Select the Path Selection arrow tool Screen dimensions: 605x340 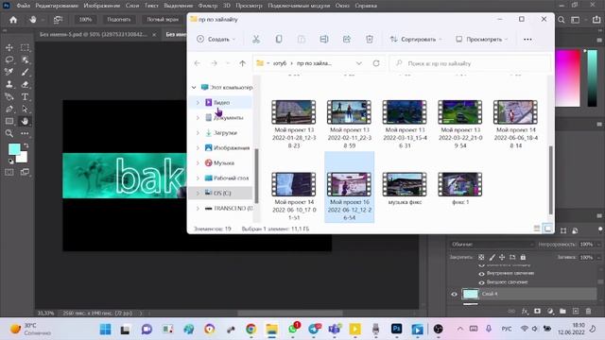[x=25, y=109]
